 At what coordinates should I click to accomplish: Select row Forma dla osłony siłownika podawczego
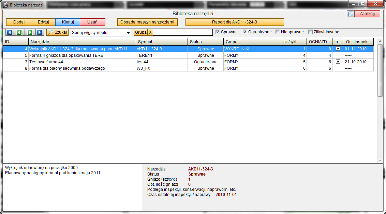tap(188, 68)
